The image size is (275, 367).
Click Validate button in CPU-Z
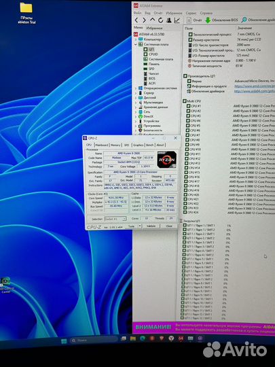(x=151, y=226)
